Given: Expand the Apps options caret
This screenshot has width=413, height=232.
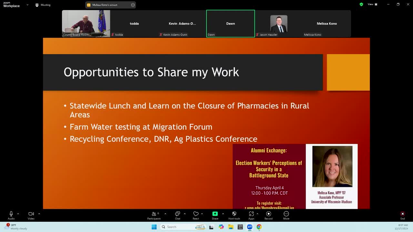Looking at the screenshot, I should click(x=257, y=214).
